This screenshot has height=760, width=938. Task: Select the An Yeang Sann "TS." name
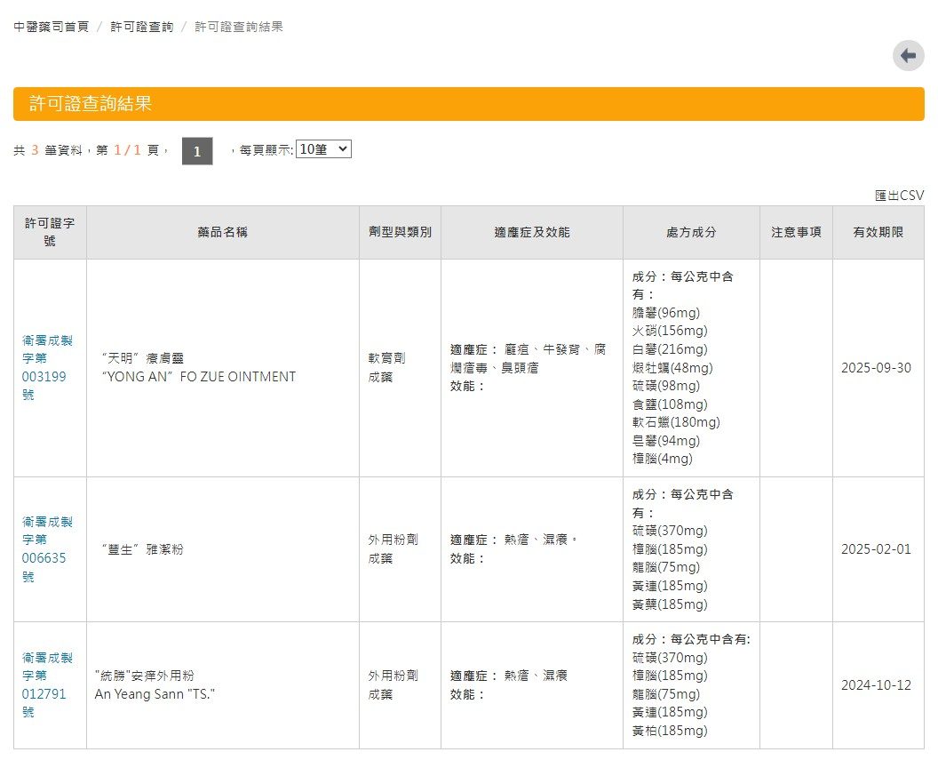pos(155,693)
